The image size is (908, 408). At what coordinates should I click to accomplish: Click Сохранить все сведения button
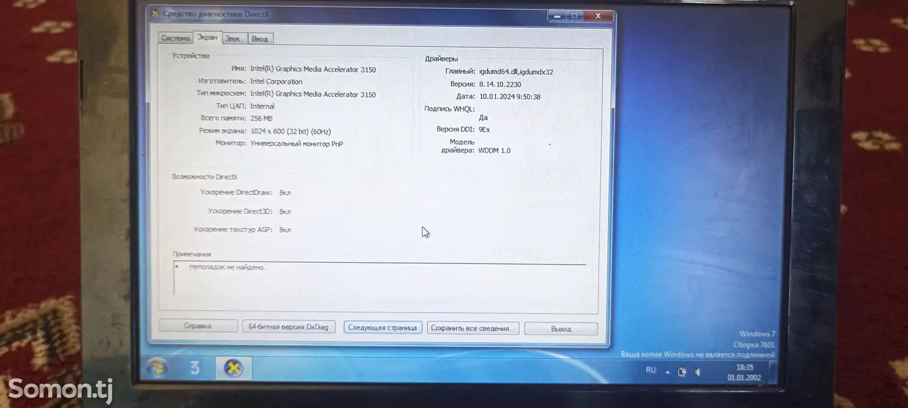click(472, 328)
